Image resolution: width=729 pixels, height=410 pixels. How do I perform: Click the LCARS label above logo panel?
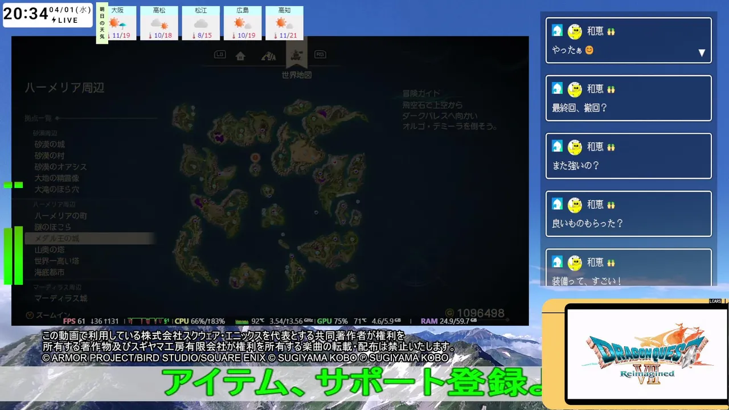tap(715, 301)
